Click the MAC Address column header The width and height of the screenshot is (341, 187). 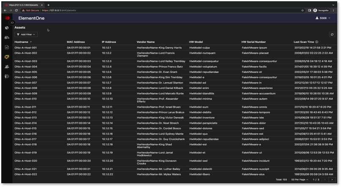click(76, 42)
